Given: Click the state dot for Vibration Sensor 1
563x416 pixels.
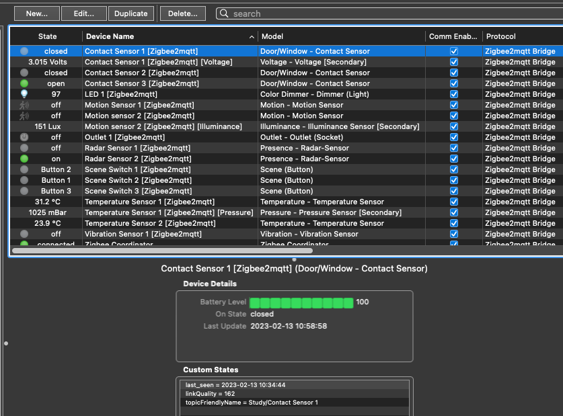Looking at the screenshot, I should tap(24, 234).
